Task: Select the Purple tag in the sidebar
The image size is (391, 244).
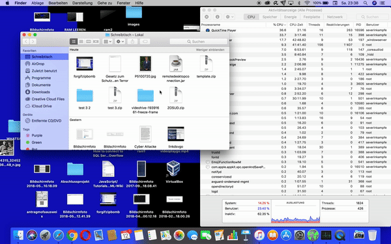Action: pyautogui.click(x=37, y=135)
